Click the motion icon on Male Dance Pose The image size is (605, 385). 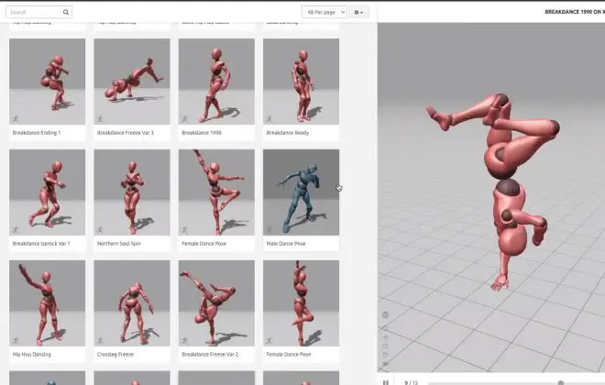269,230
